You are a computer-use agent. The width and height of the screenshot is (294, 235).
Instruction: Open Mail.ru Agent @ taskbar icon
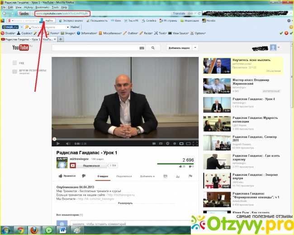(48, 230)
